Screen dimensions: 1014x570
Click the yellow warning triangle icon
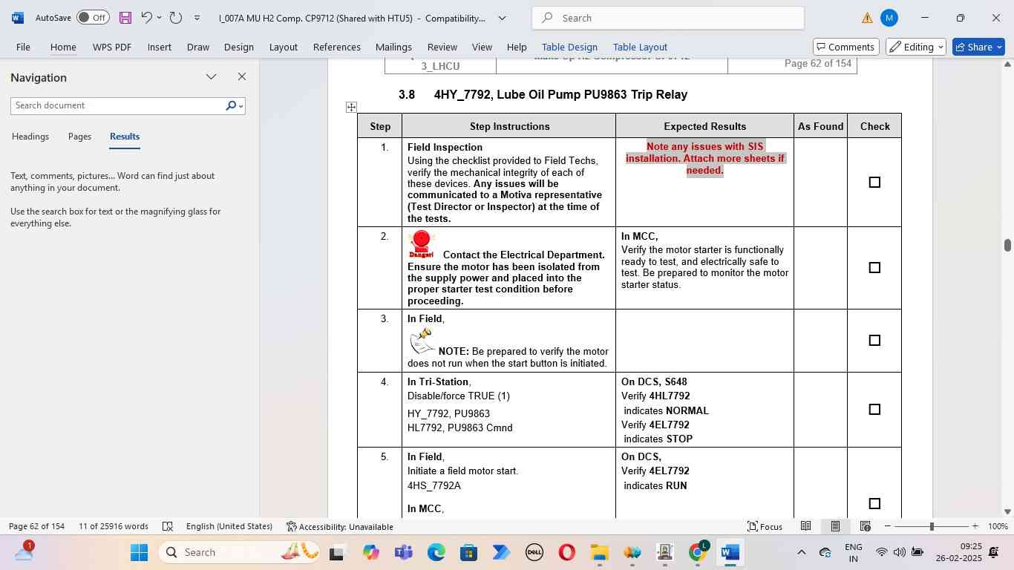pos(867,18)
